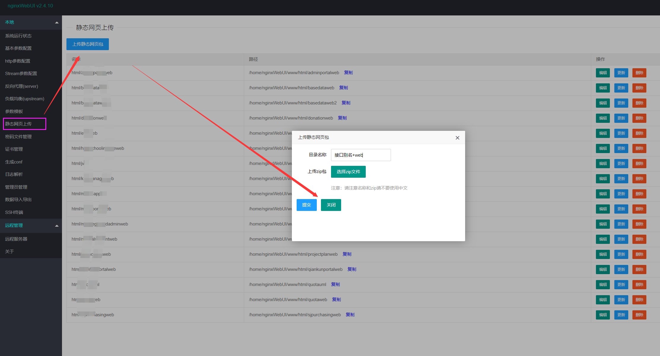The width and height of the screenshot is (660, 356).
Task: Copy the quotauml path via 复制
Action: [335, 285]
